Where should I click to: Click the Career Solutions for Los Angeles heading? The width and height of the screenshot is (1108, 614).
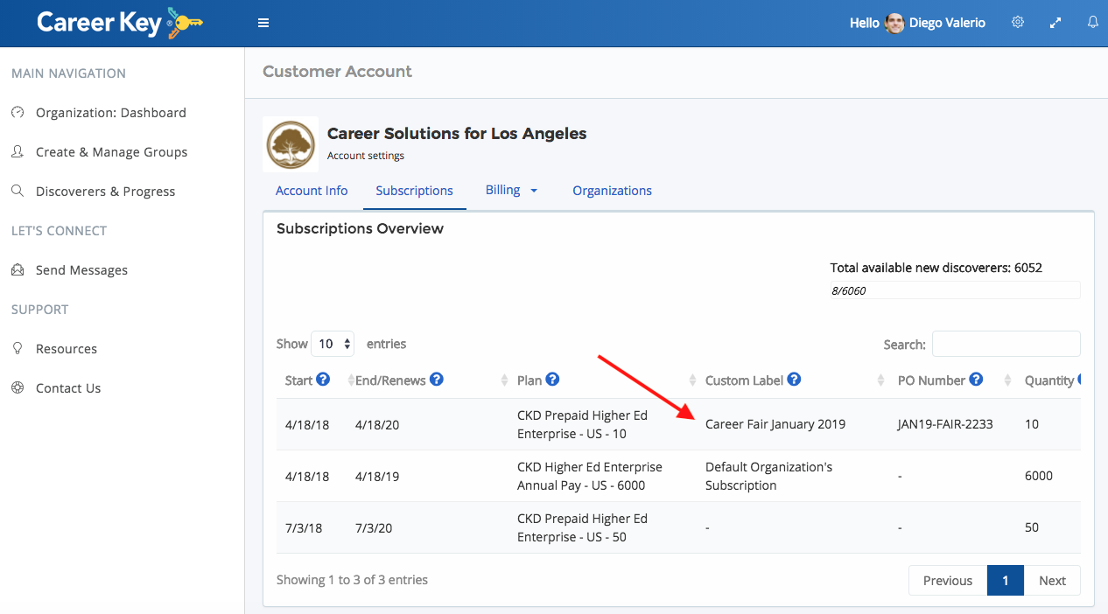457,134
